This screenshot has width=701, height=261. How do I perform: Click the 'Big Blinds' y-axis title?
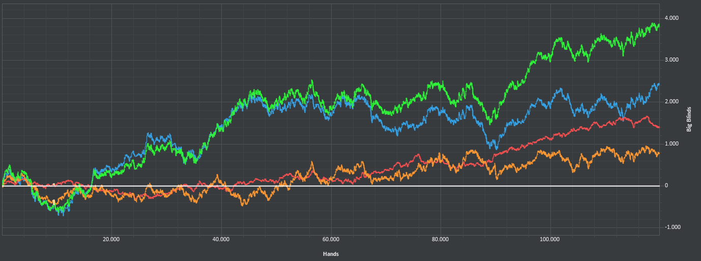coord(689,120)
